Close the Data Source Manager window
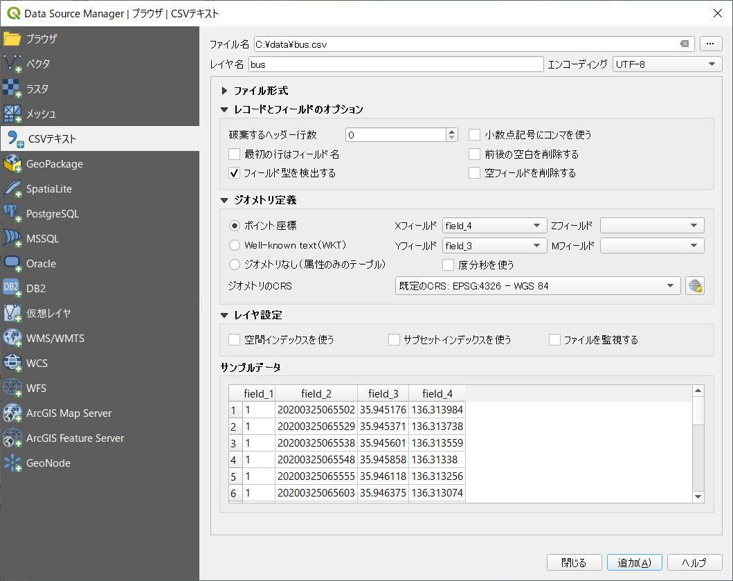The height and width of the screenshot is (581, 733). pos(718,13)
